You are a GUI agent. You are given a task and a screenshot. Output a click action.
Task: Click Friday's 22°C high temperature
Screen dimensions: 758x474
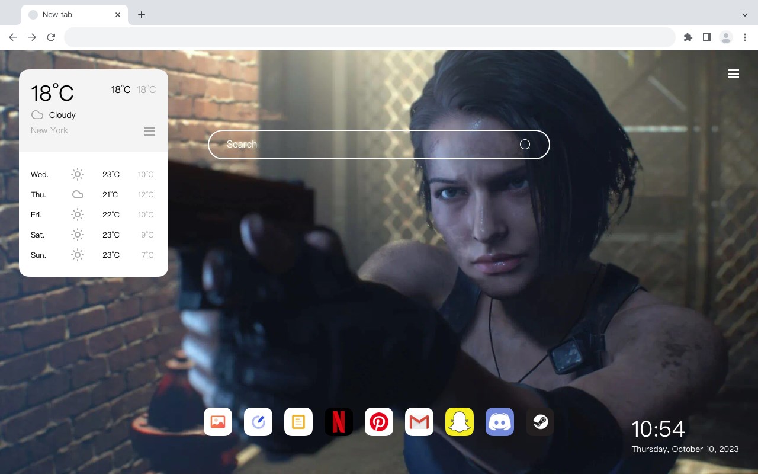(111, 214)
